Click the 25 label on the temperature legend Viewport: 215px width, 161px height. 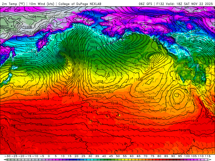tap(83, 156)
